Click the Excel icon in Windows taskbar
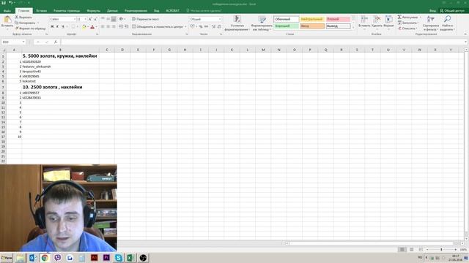The width and height of the screenshot is (469, 263). pyautogui.click(x=130, y=258)
